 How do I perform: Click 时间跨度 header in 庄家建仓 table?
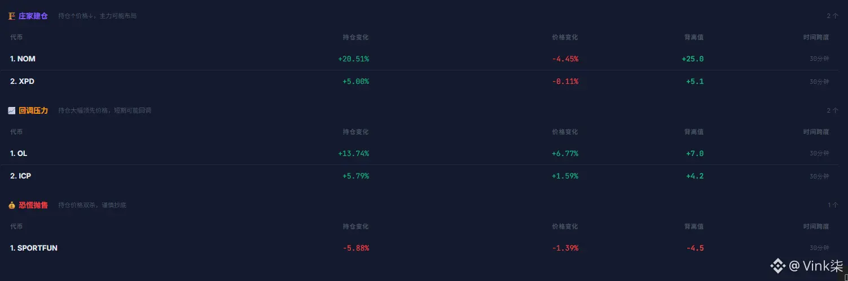[x=816, y=37]
